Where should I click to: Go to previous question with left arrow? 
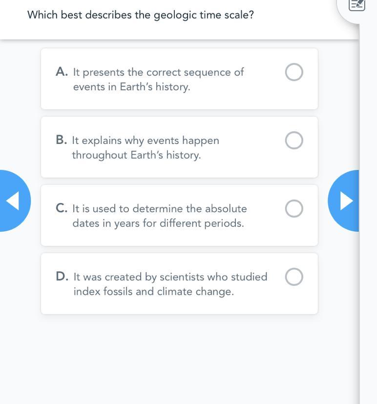click(13, 201)
